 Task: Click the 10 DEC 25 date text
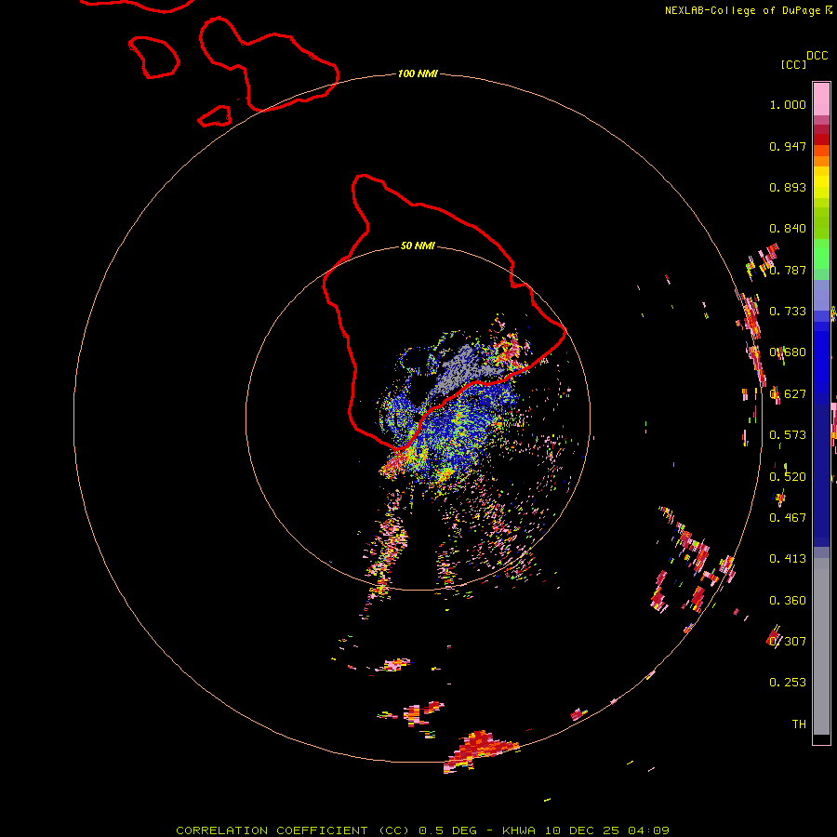coord(582,830)
